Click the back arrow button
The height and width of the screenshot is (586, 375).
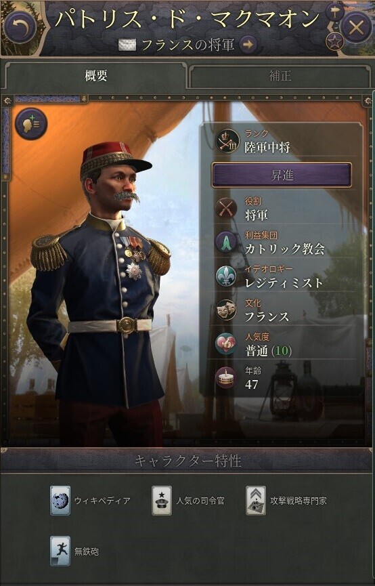click(x=20, y=27)
